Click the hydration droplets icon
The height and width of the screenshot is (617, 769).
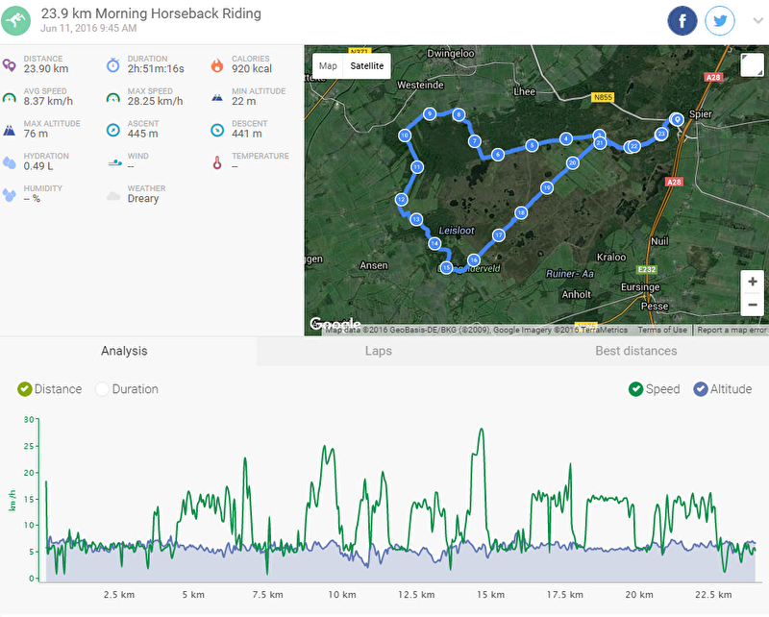tap(10, 162)
